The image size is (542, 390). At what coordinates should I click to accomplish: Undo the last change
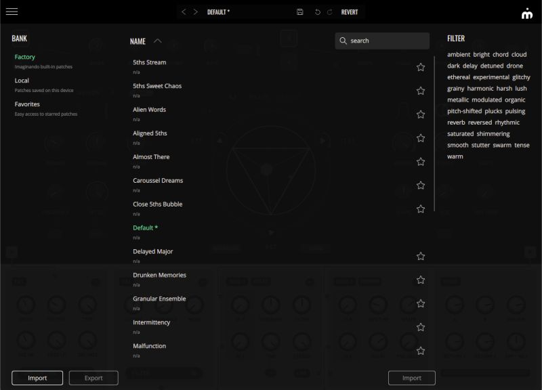click(x=316, y=12)
